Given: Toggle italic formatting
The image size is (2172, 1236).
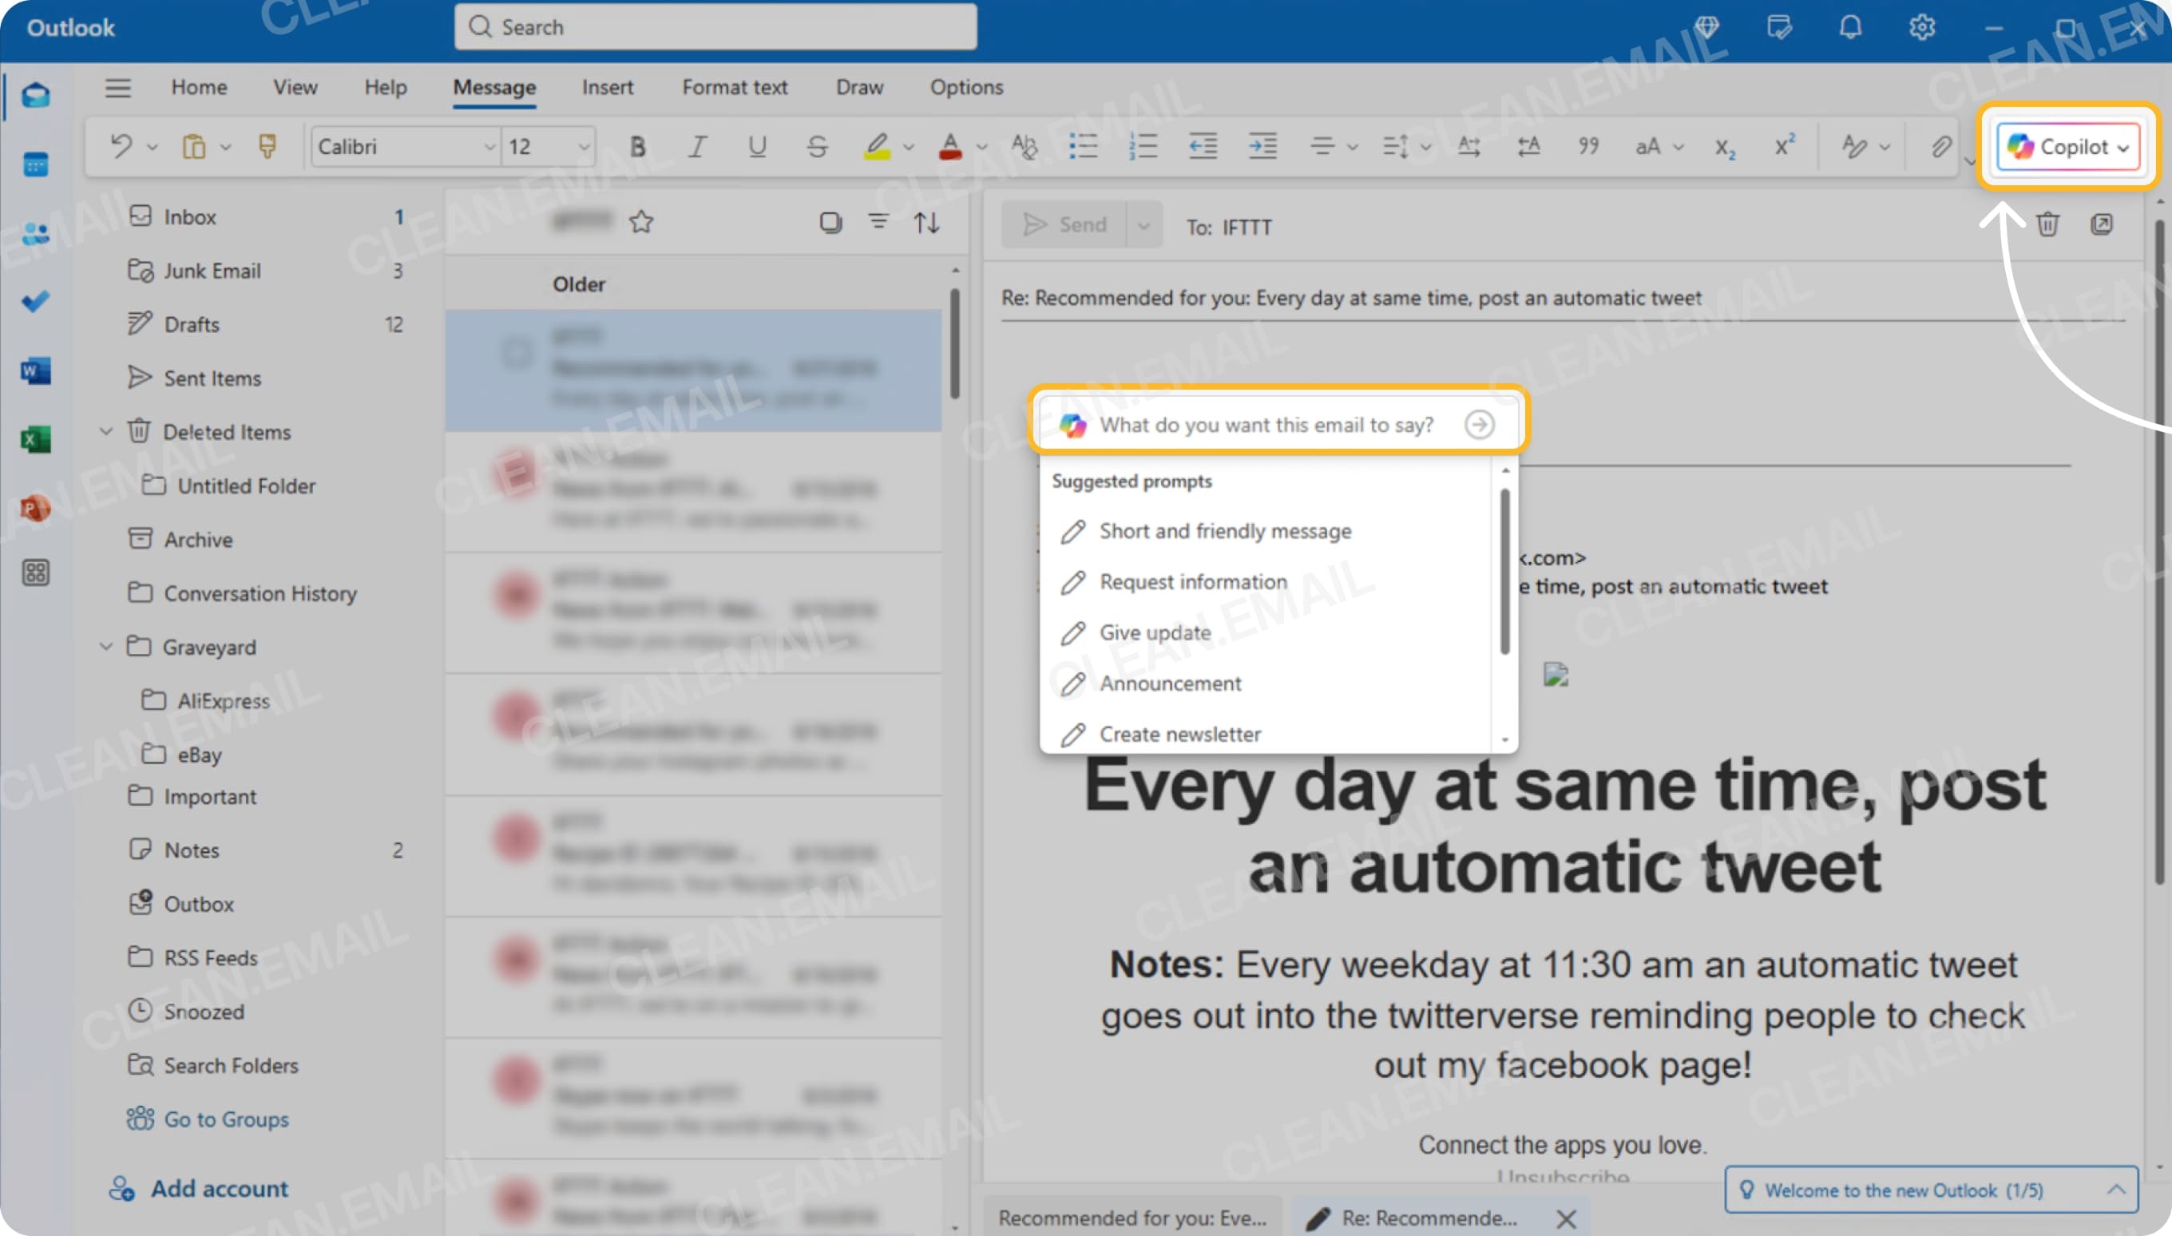Looking at the screenshot, I should [x=696, y=146].
